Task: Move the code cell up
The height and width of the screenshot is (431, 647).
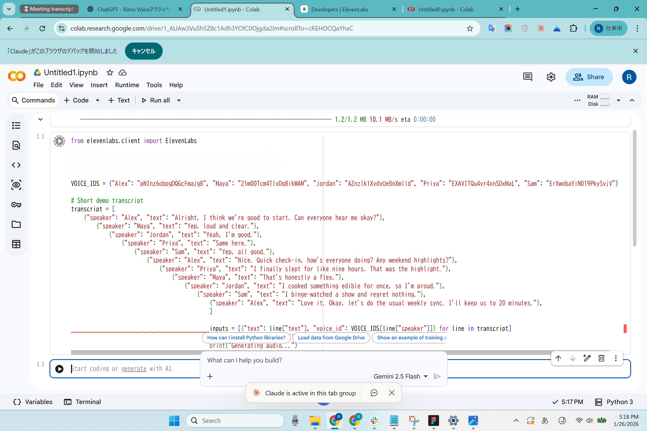Action: [x=558, y=358]
